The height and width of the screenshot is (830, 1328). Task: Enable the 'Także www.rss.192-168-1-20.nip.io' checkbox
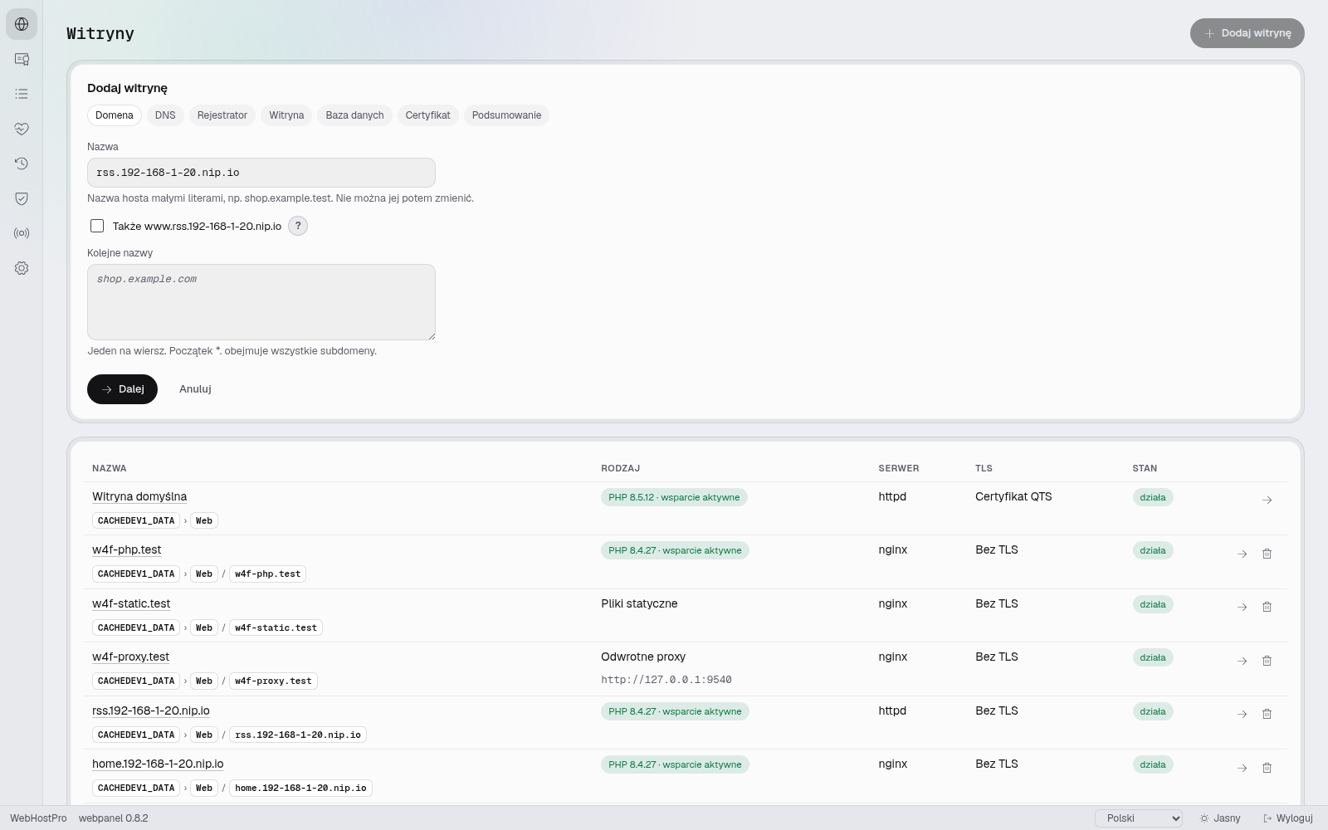coord(97,226)
